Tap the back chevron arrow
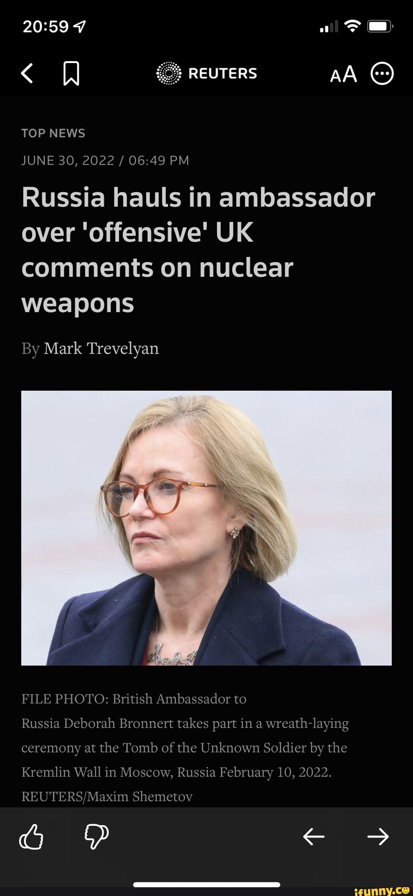 point(27,73)
